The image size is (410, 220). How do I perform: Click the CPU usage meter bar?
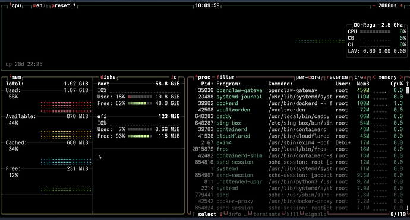pyautogui.click(x=375, y=31)
